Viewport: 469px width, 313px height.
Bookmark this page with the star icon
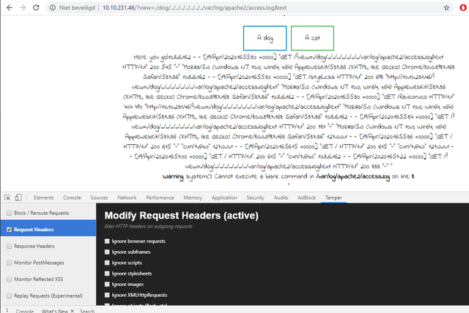click(446, 8)
